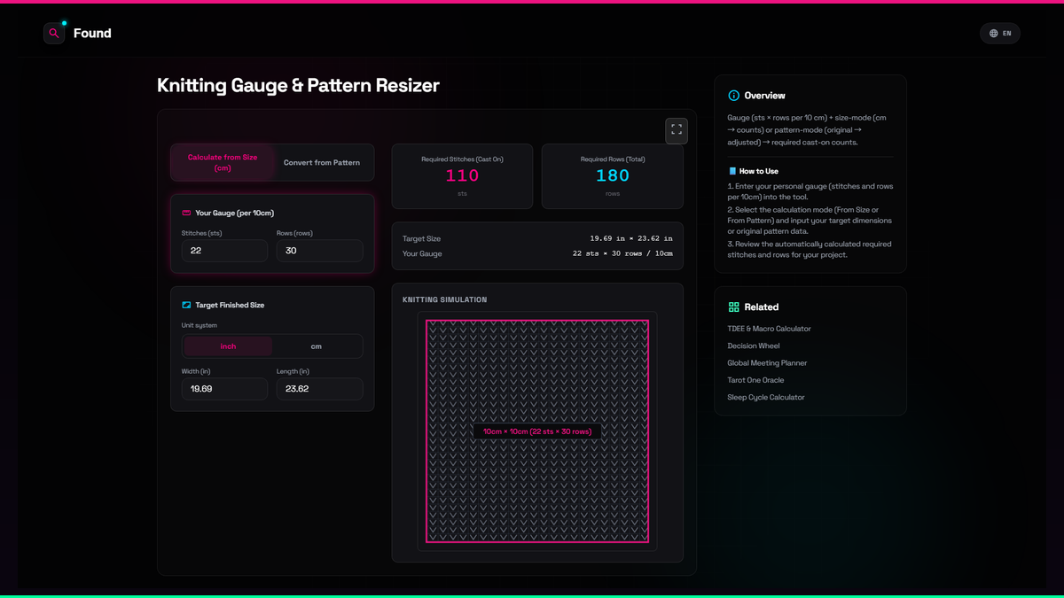Click the required rows value 180

point(613,176)
